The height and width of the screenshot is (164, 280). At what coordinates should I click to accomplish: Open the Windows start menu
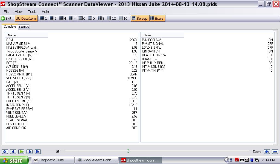14,160
